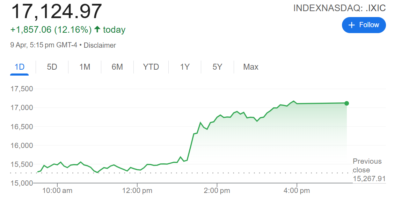
Task: Open the Max time range tab
Action: point(251,67)
